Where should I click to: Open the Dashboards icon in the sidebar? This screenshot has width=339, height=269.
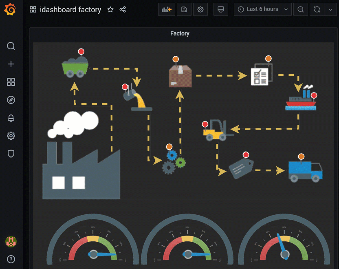click(x=11, y=82)
